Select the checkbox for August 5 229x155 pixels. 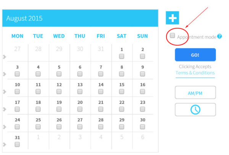point(59,74)
